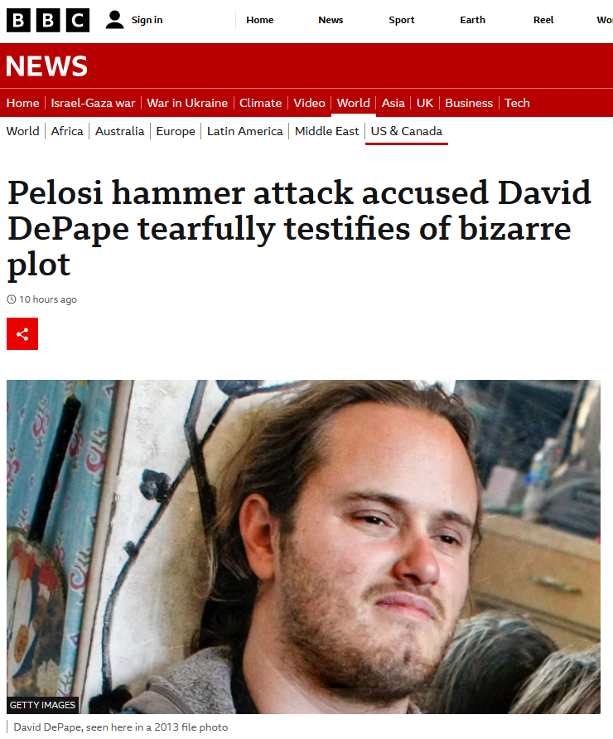This screenshot has height=739, width=613.
Task: Go to Sport in top navigation
Action: [x=402, y=20]
